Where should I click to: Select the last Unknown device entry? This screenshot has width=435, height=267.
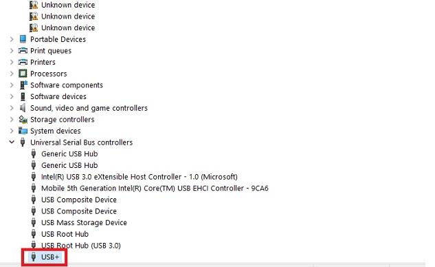[x=68, y=28]
